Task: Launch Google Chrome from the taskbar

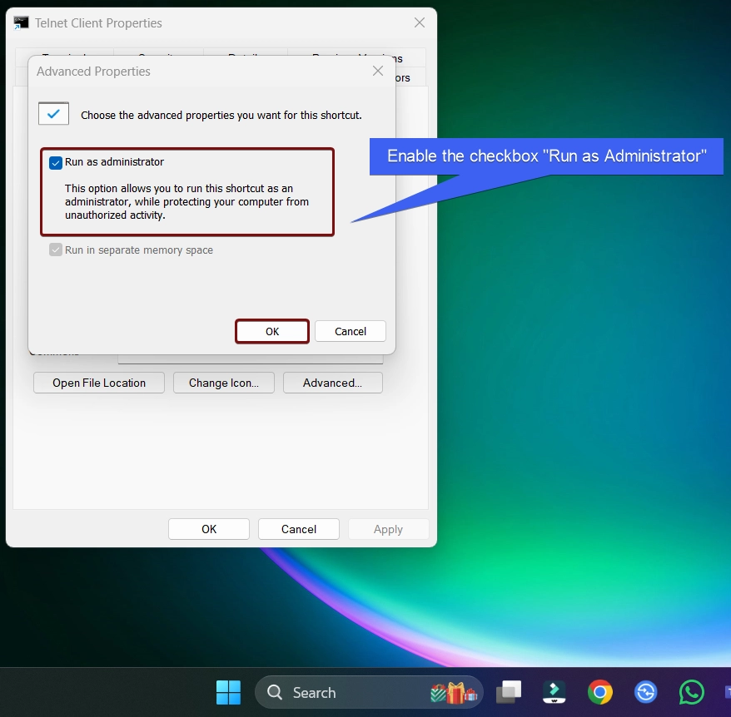Action: [x=600, y=692]
